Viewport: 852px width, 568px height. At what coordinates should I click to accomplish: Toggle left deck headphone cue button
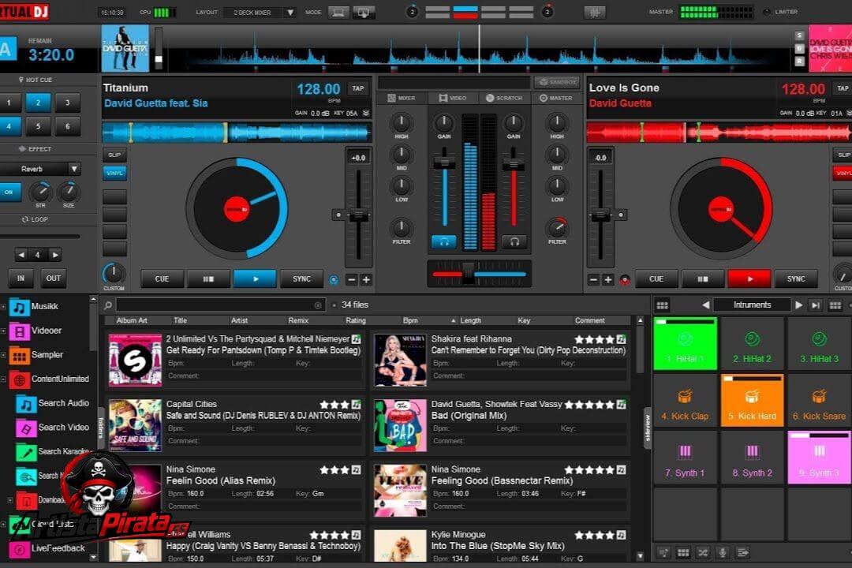click(x=444, y=242)
